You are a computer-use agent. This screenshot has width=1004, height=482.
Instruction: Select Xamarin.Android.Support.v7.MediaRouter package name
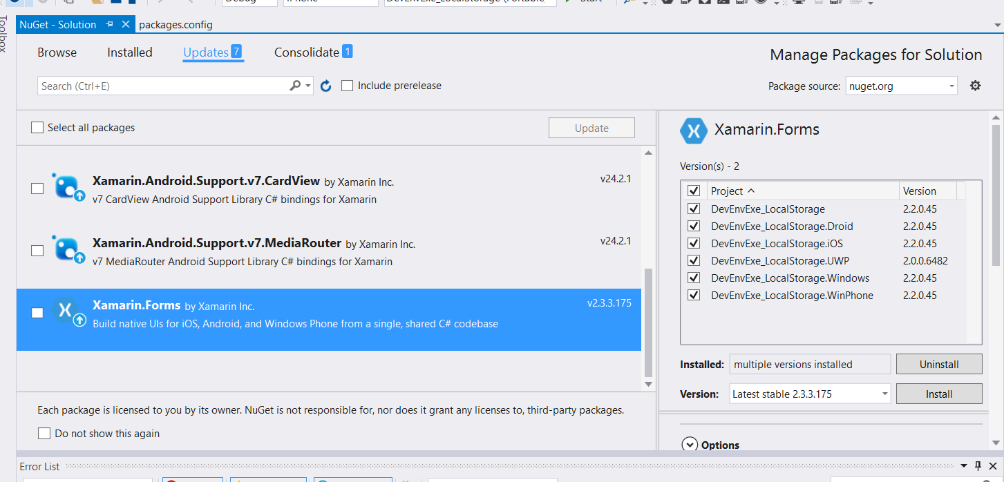pos(217,243)
